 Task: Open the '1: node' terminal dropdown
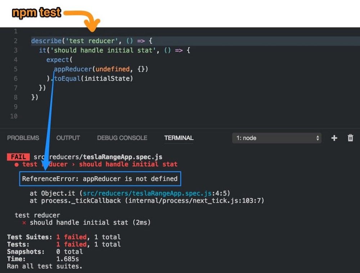coord(277,138)
